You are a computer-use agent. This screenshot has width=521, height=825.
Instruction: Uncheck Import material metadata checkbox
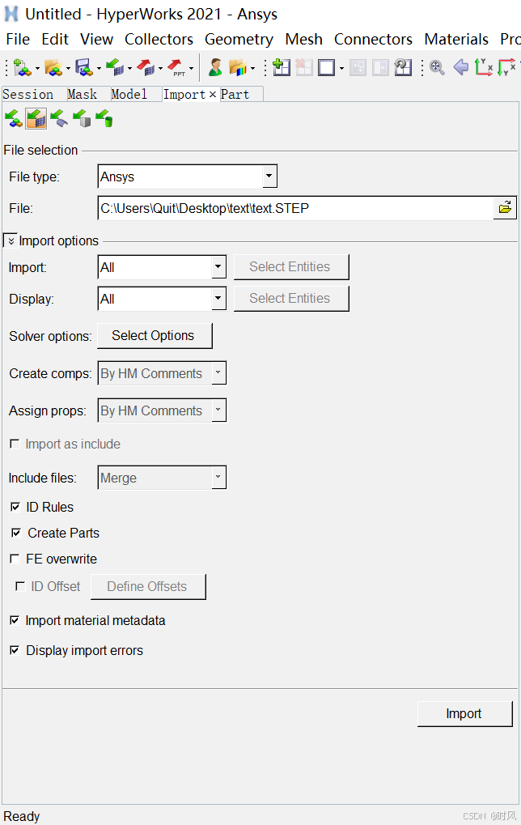point(15,620)
